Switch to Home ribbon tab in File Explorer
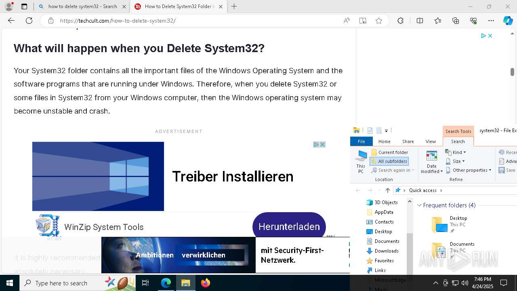 tap(384, 141)
